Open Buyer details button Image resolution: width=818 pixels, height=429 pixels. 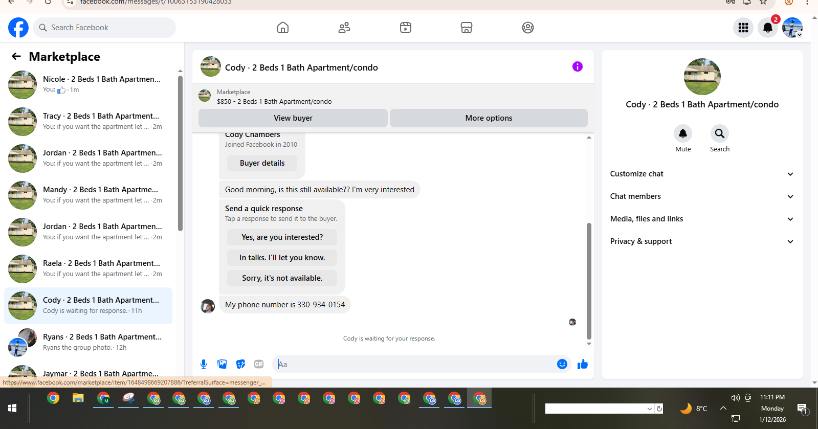coord(262,163)
